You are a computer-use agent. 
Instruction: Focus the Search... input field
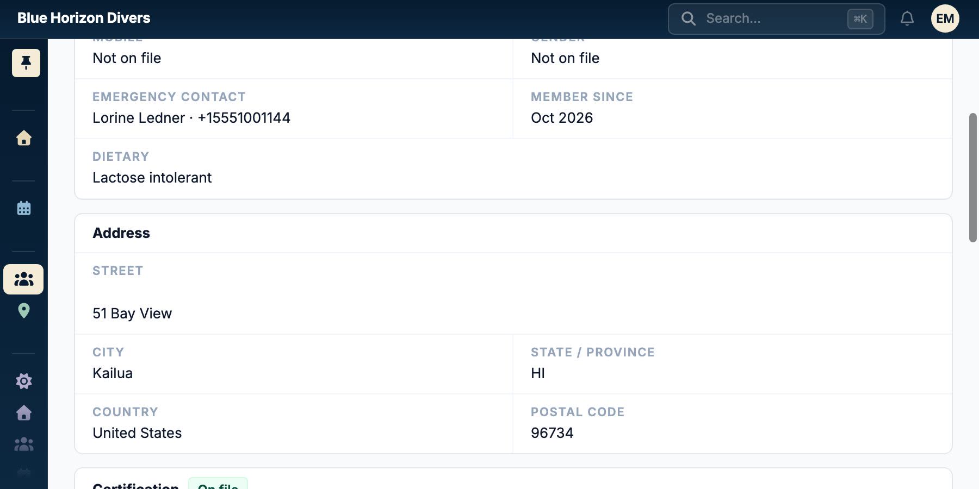pos(776,18)
